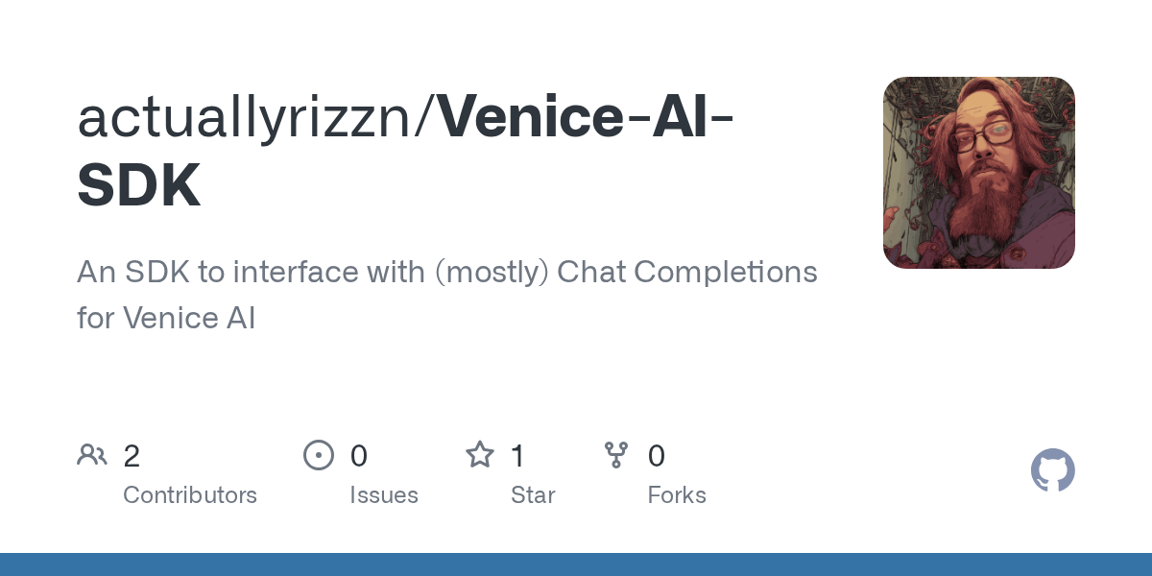Click the Star outline icon
This screenshot has width=1152, height=576.
480,454
